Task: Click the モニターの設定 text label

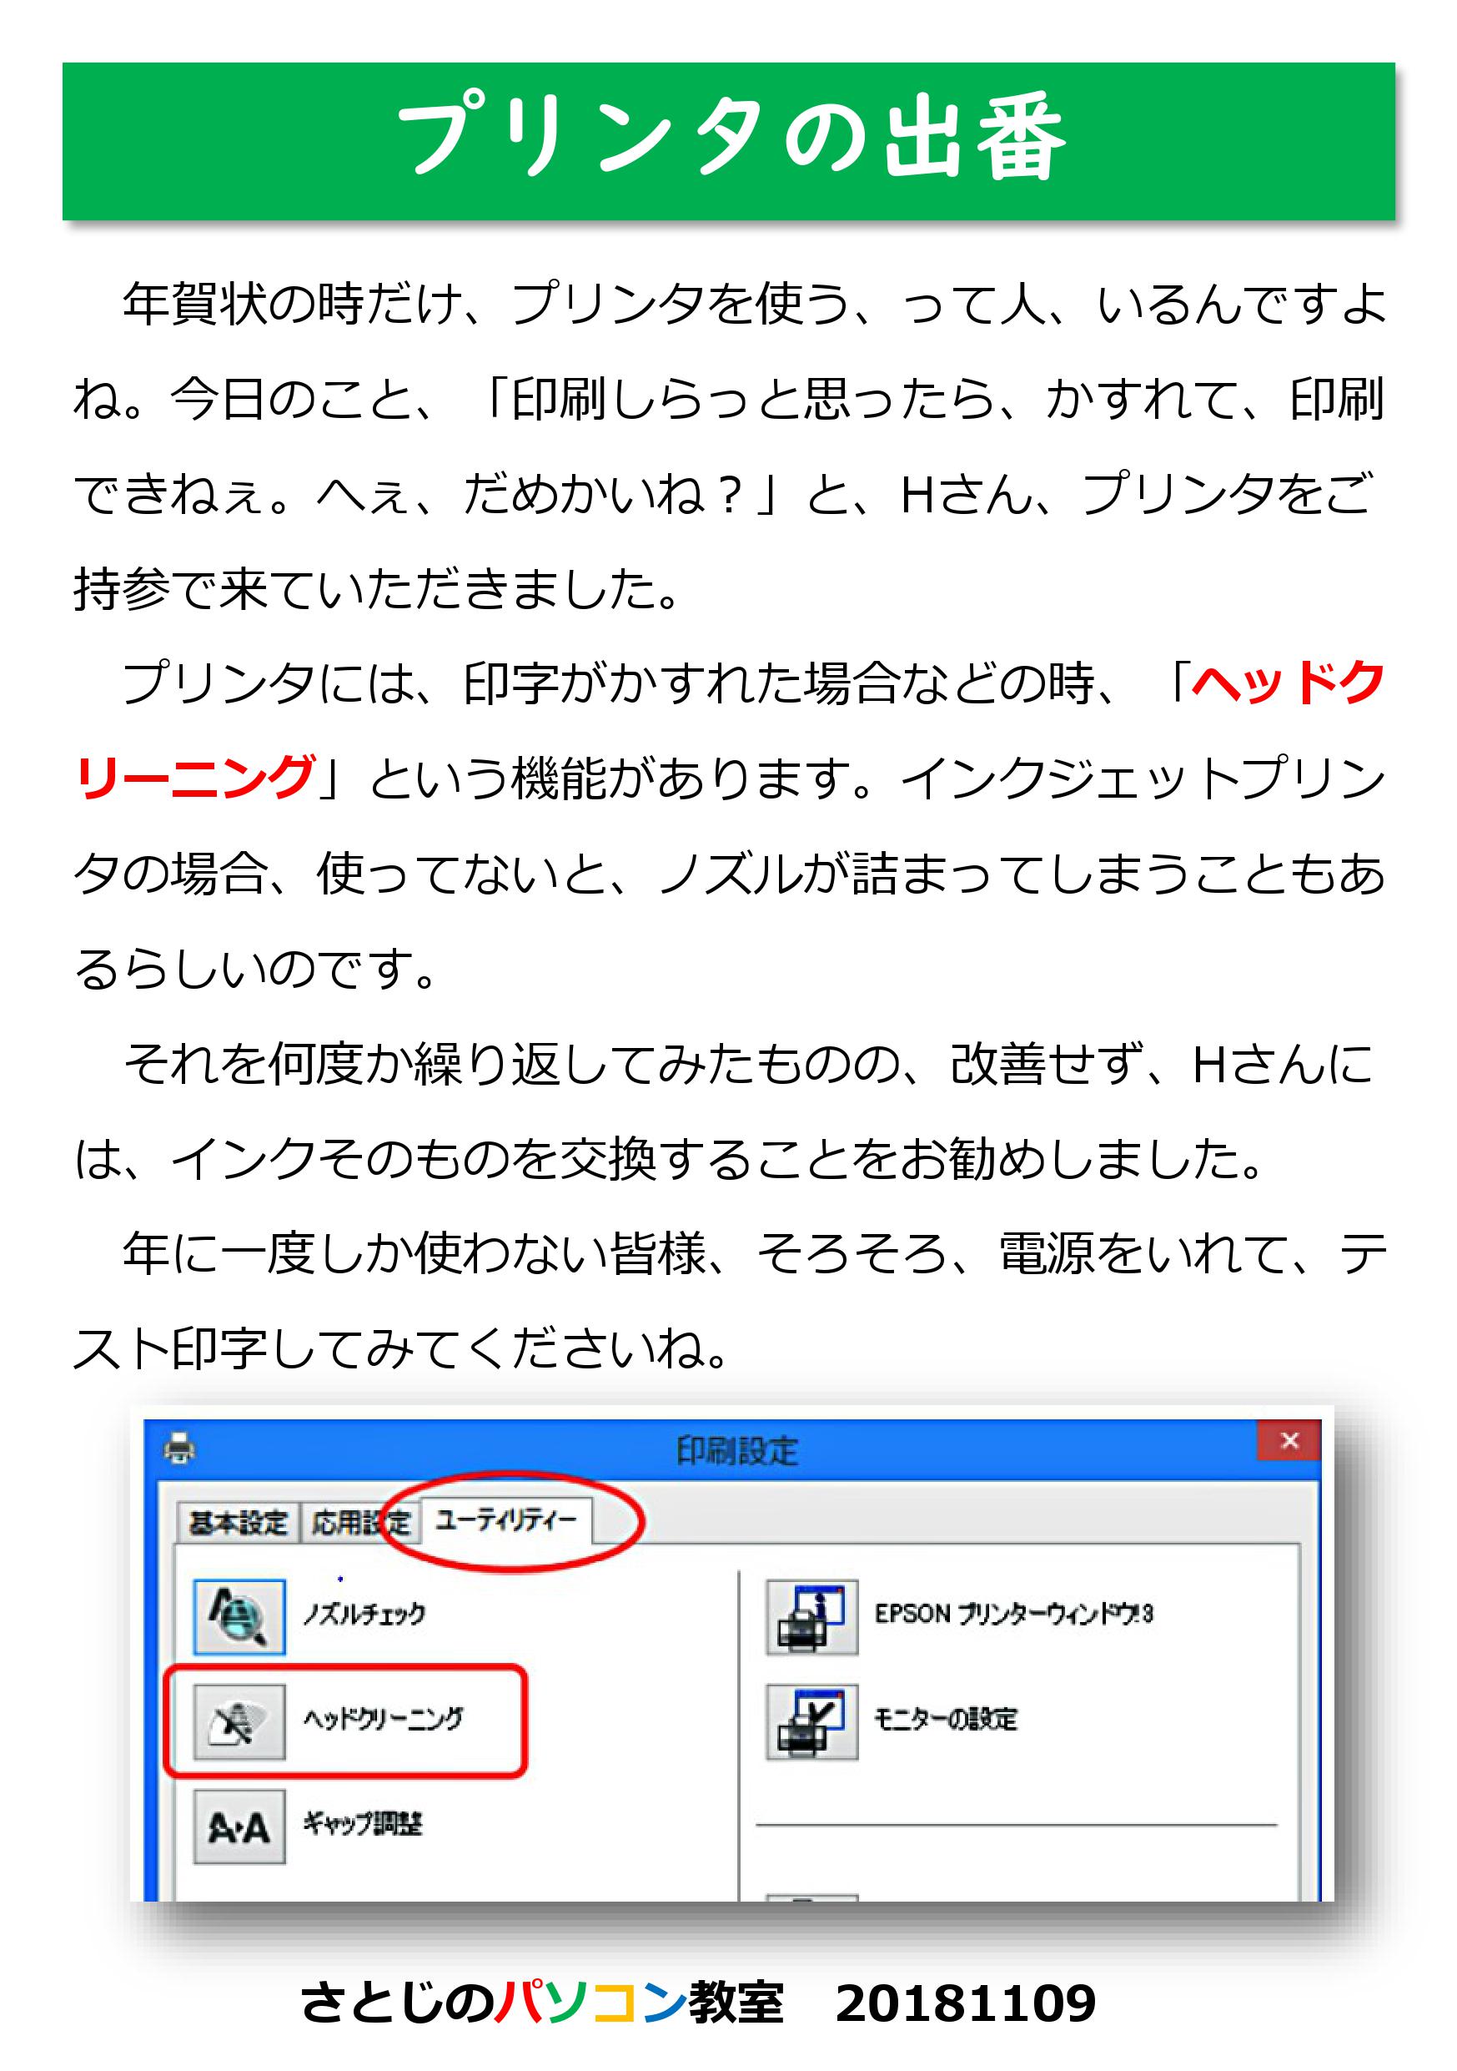Action: click(946, 1719)
